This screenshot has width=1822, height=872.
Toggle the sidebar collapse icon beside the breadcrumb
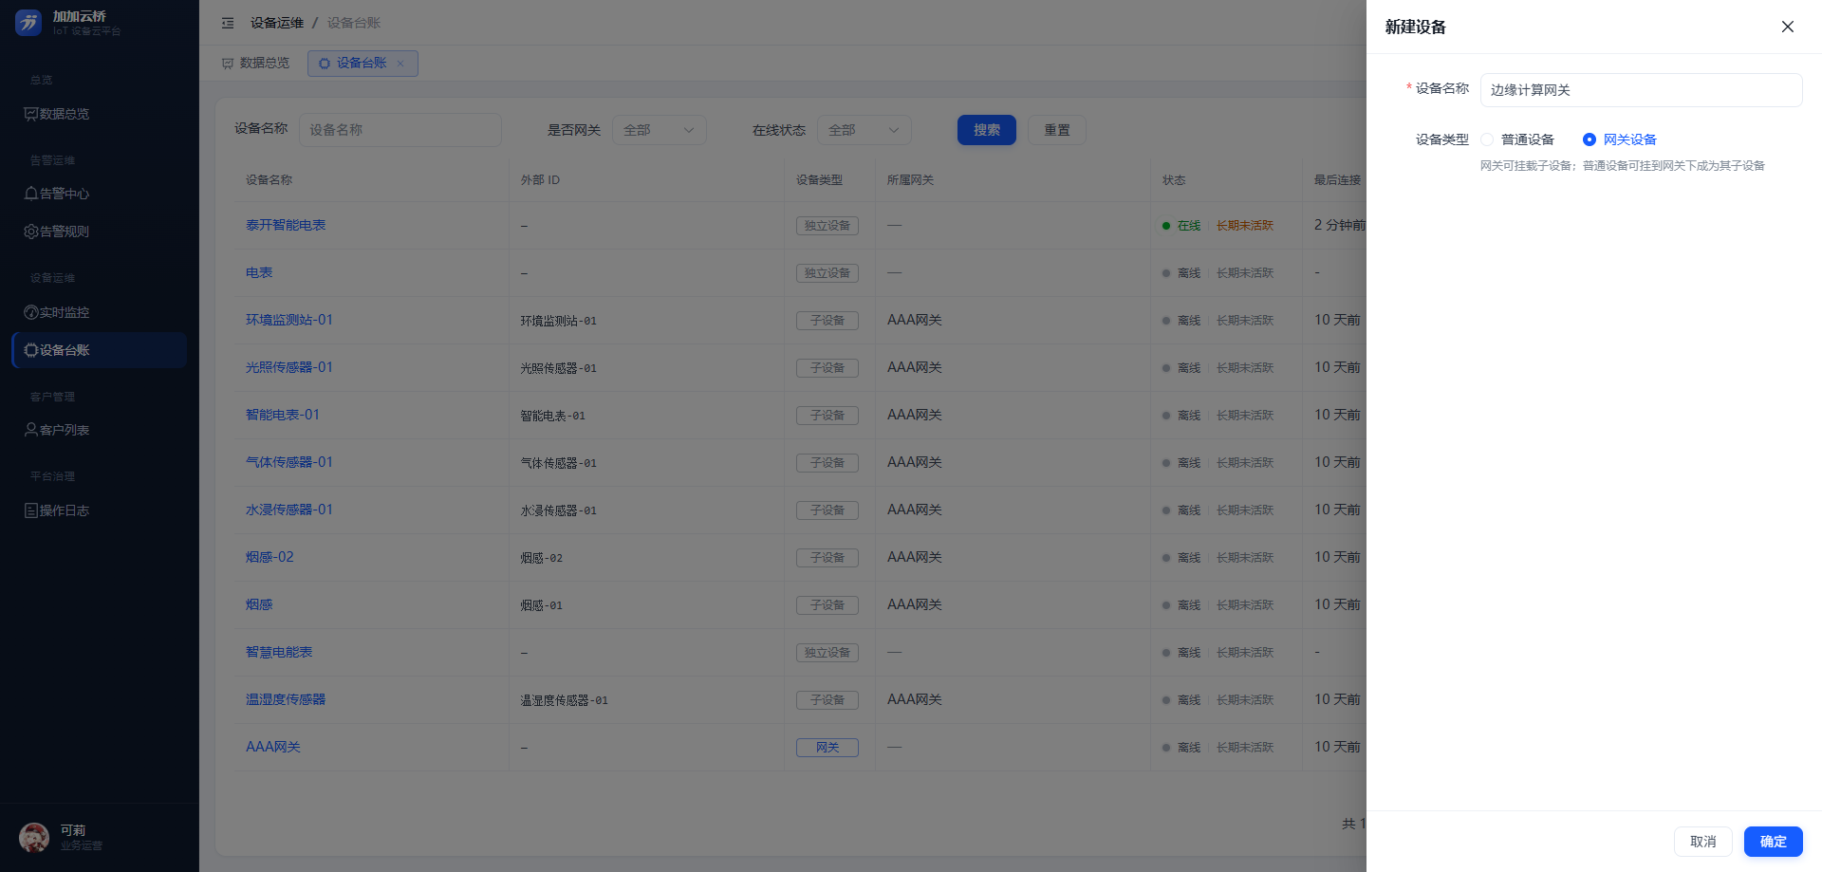click(228, 23)
